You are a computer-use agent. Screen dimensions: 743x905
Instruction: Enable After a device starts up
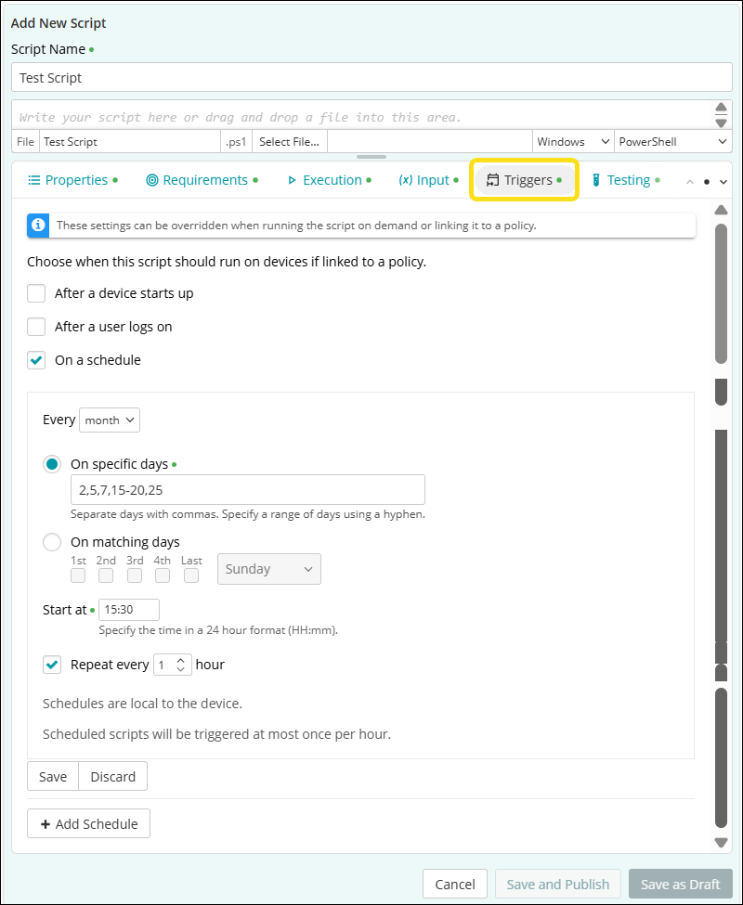tap(36, 293)
